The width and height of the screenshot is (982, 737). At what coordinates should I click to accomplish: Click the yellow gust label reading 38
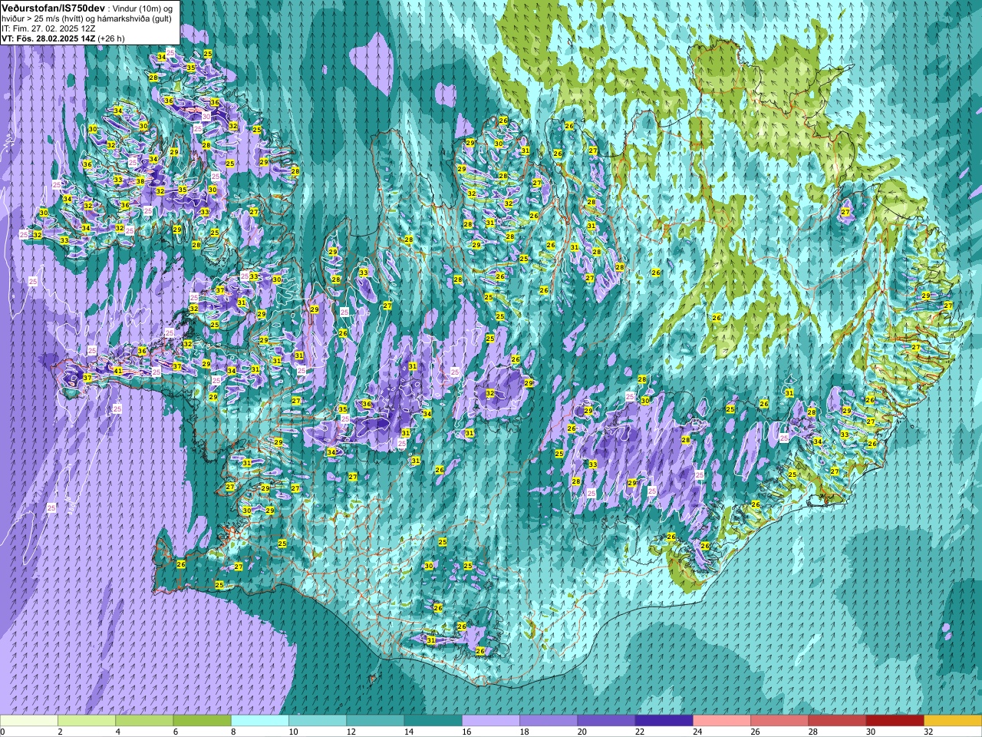(140, 181)
